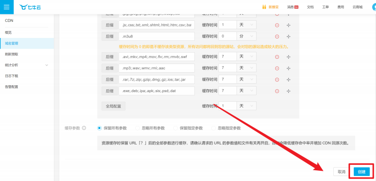Open 费用 in the top navigation
376x181 pixels.
(341, 7)
